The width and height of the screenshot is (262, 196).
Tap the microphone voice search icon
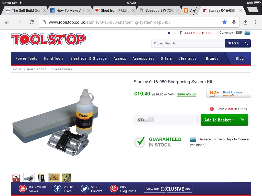tap(234, 22)
